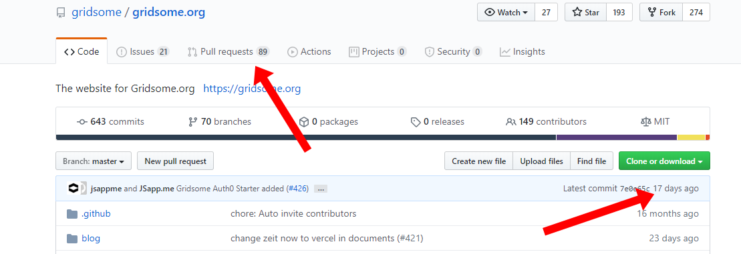Expand the commit message ellipsis button

pos(321,189)
